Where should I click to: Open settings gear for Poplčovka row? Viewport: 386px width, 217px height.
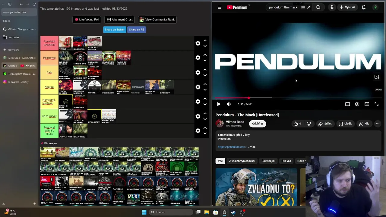(x=198, y=58)
